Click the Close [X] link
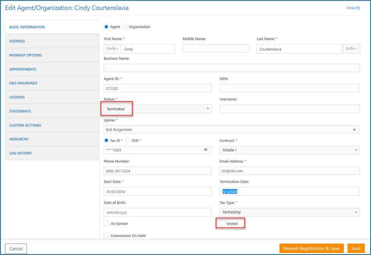Image resolution: width=371 pixels, height=255 pixels. 352,8
